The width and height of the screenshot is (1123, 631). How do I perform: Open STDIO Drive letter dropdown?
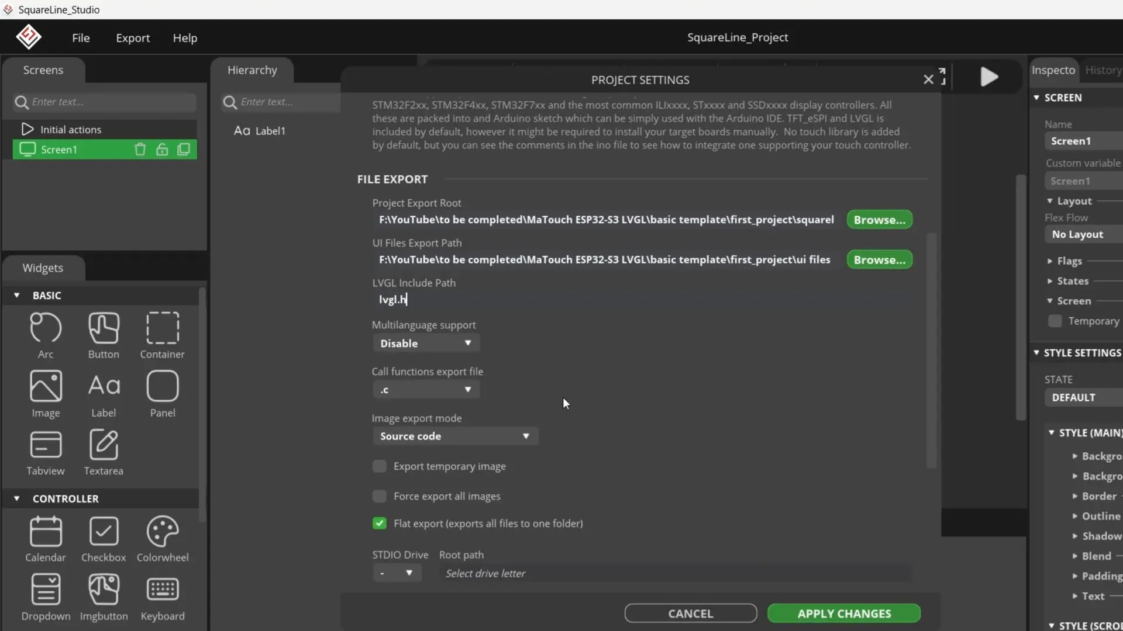(397, 573)
